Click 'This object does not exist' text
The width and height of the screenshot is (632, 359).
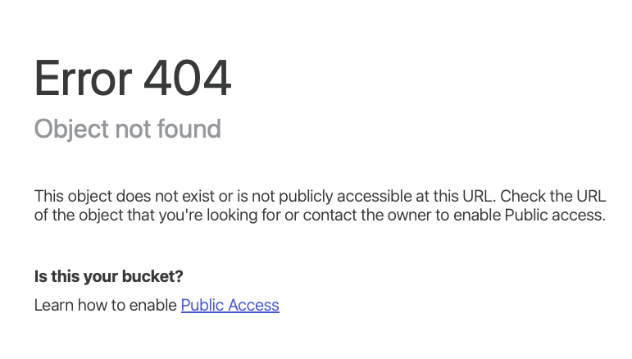[120, 197]
